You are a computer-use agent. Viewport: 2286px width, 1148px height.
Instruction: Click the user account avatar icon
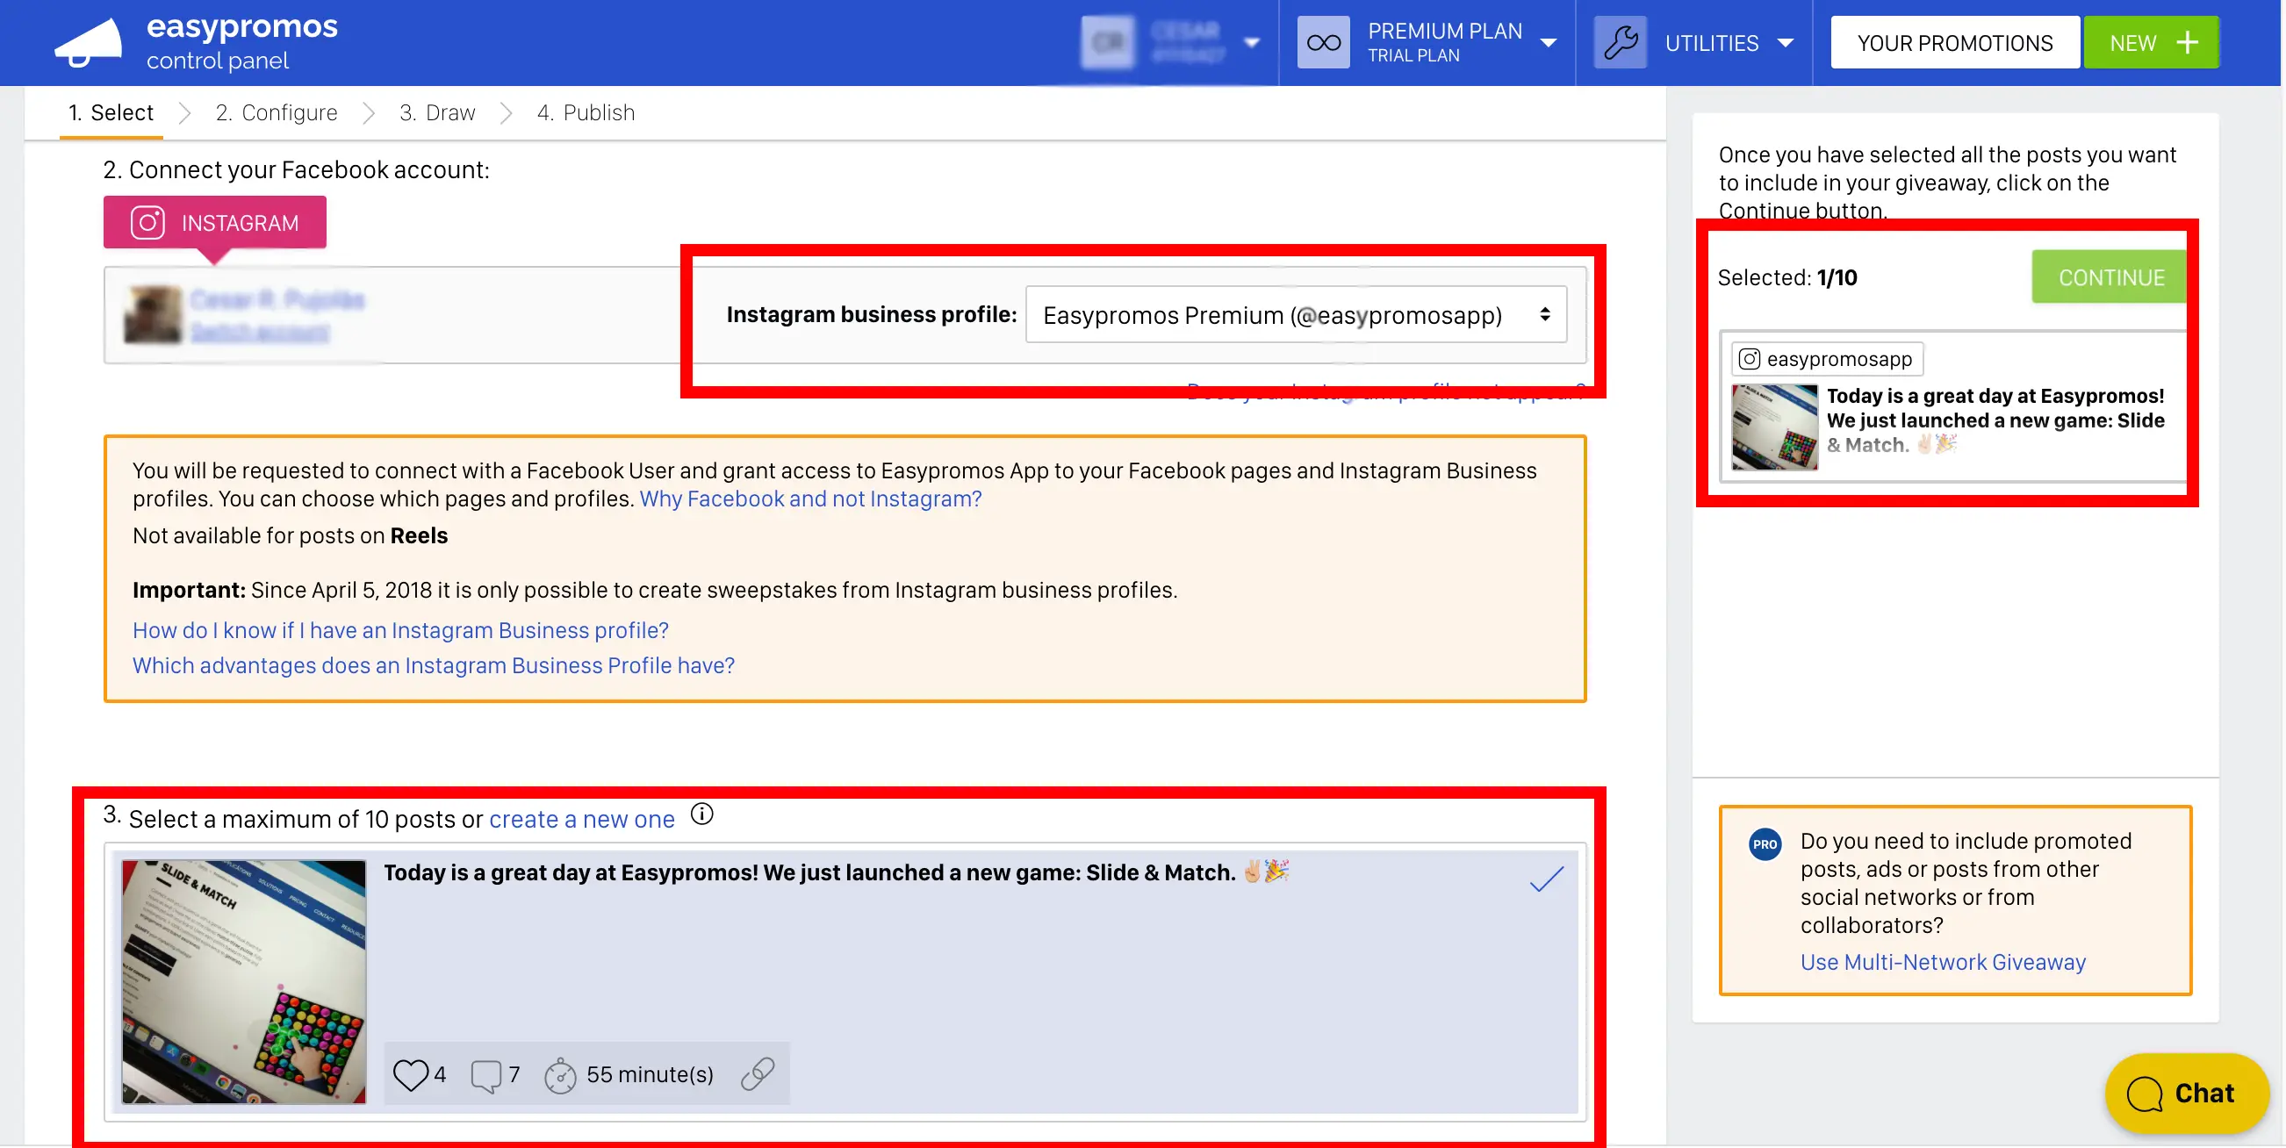point(1110,42)
